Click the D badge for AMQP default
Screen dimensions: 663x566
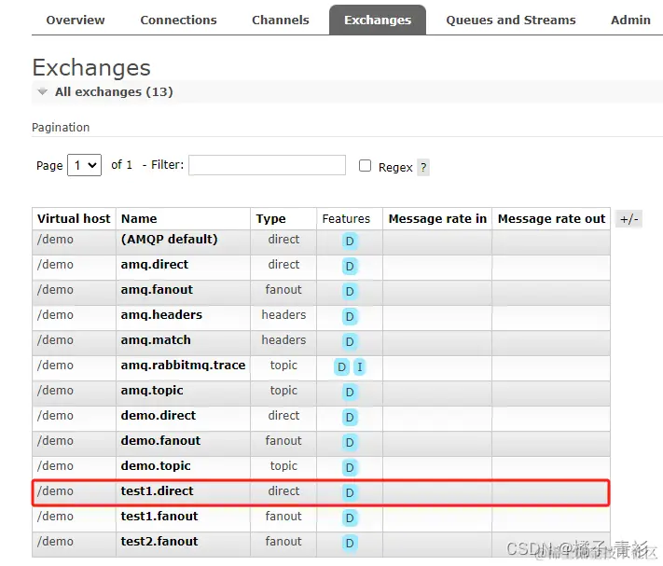[x=350, y=241]
